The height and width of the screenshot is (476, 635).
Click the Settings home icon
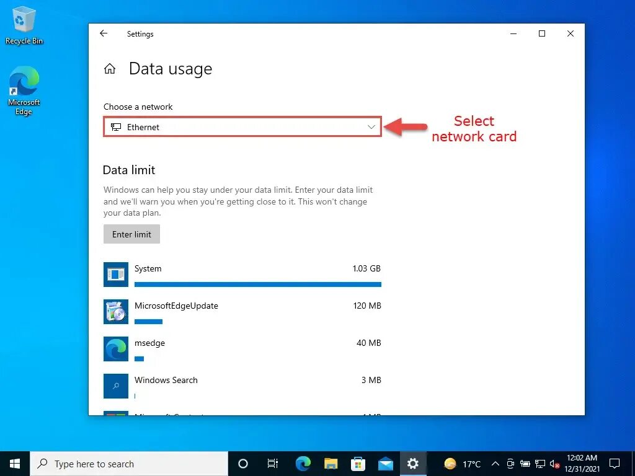[110, 69]
